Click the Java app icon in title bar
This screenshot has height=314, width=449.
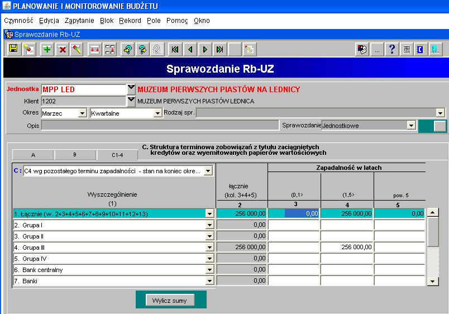coord(7,6)
